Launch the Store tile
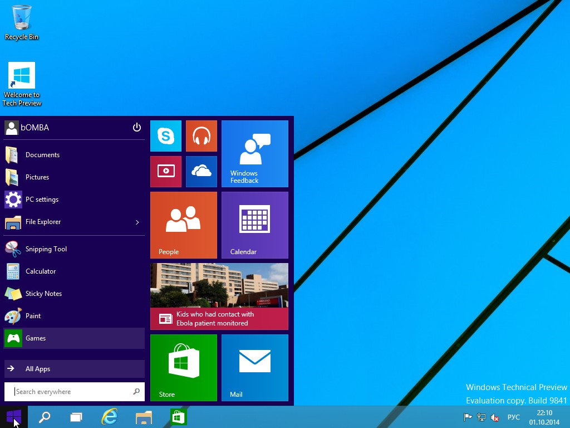Screen dimensions: 570x428 point(184,368)
